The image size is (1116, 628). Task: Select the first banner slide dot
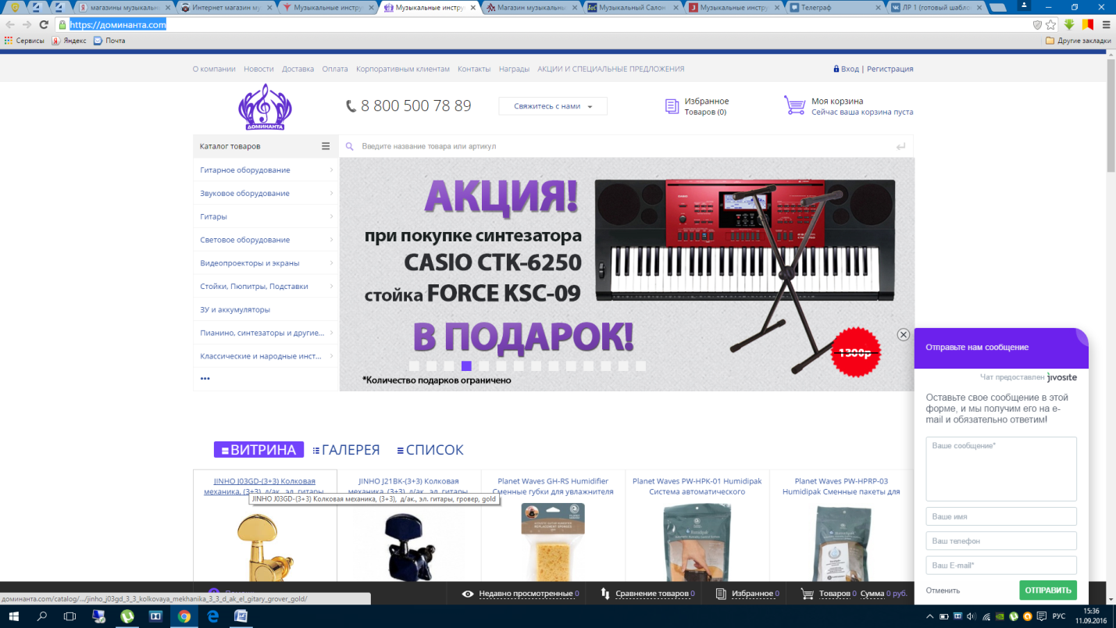click(x=414, y=366)
